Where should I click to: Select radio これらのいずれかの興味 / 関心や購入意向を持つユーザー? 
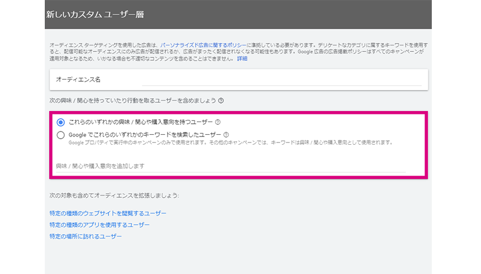(61, 122)
